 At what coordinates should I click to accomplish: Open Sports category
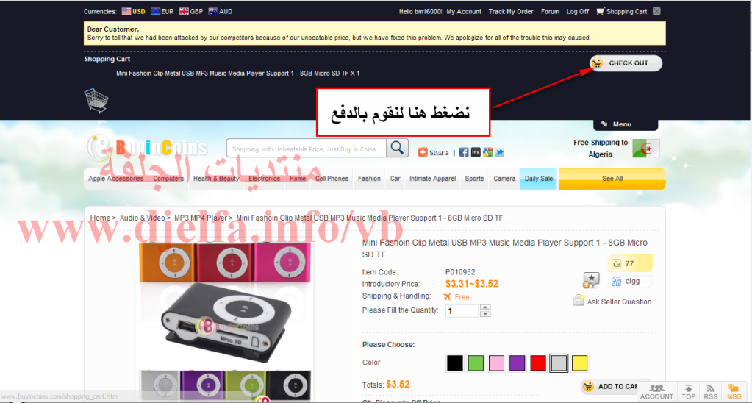coord(474,179)
